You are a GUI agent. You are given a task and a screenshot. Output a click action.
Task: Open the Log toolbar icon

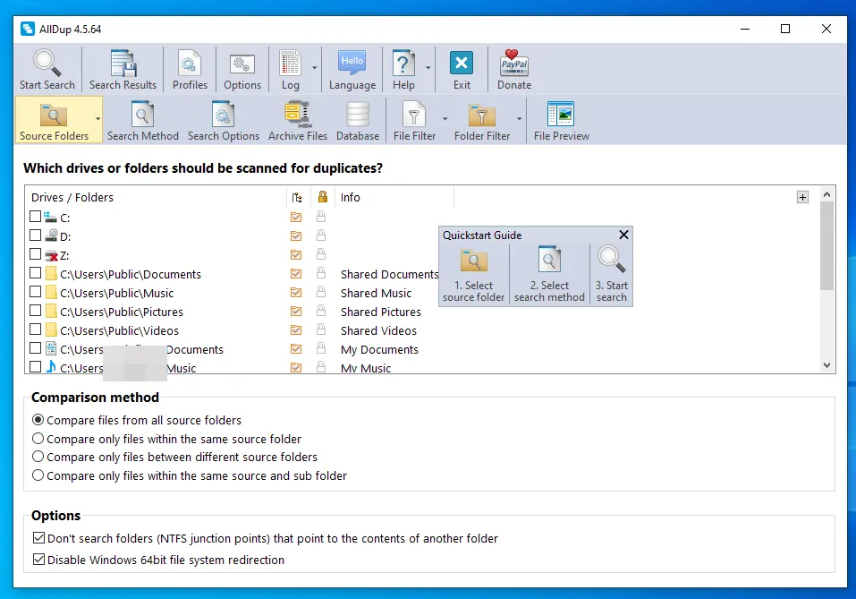pyautogui.click(x=291, y=64)
